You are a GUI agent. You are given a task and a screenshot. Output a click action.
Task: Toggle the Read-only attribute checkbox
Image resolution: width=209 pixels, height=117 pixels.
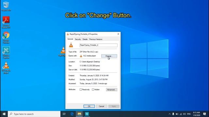[x=81, y=90]
